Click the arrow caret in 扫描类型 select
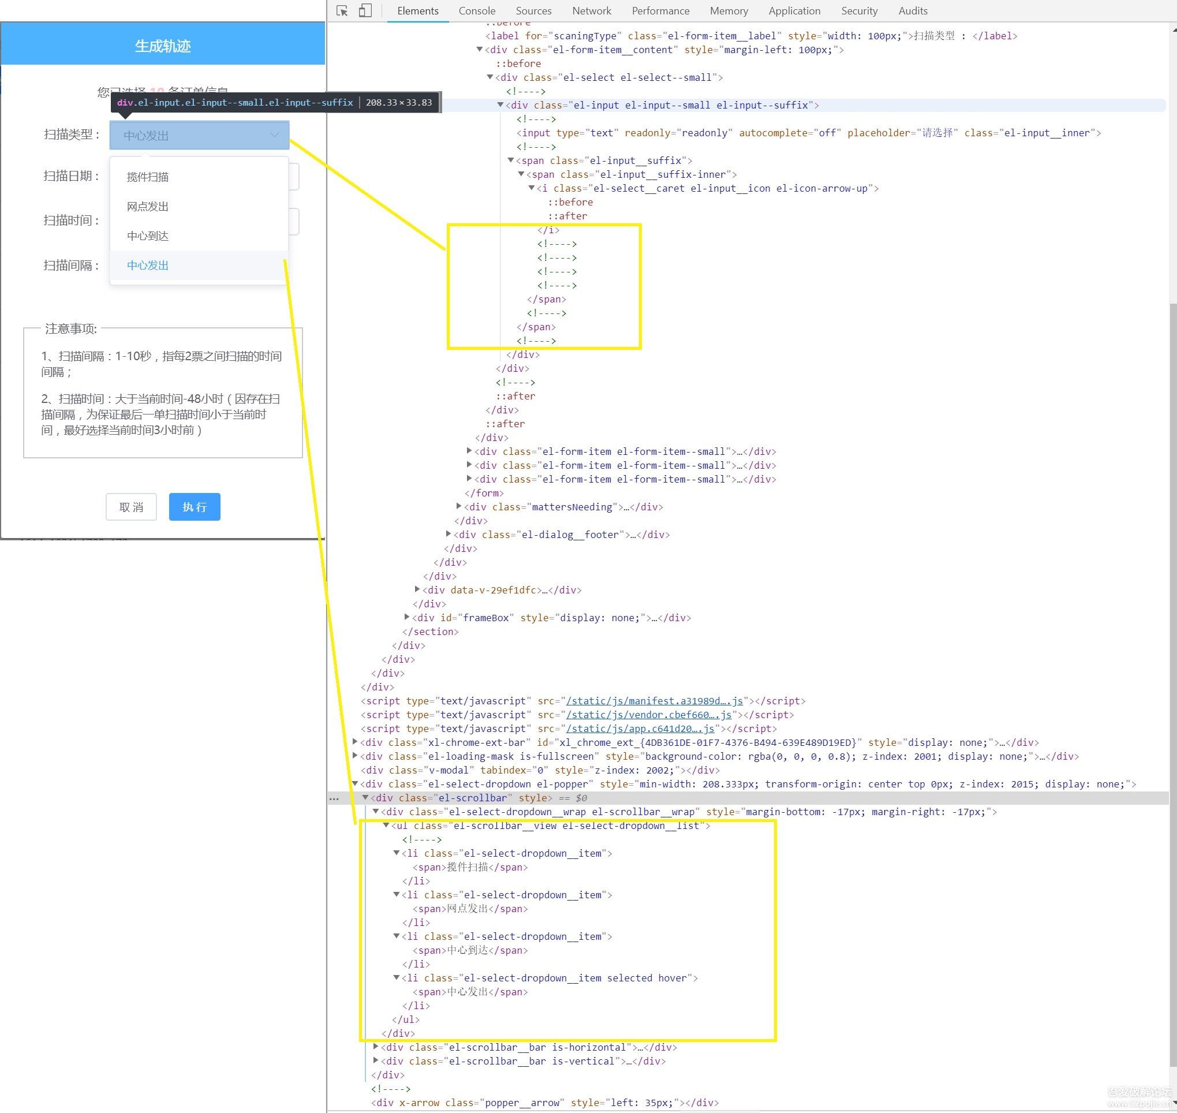 pos(274,135)
